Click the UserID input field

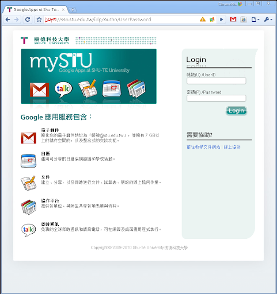coord(217,81)
